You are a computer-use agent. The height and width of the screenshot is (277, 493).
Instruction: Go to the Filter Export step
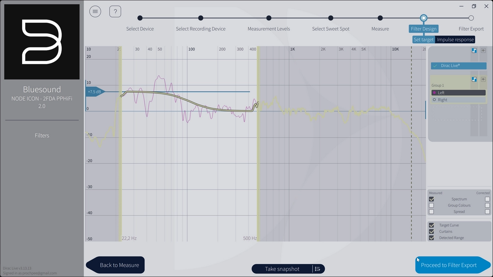(x=471, y=18)
